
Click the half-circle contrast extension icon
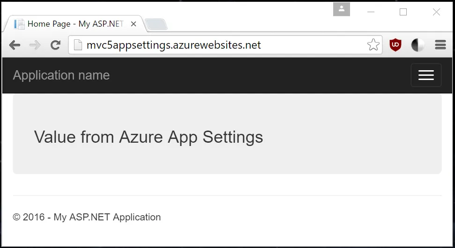coord(418,45)
